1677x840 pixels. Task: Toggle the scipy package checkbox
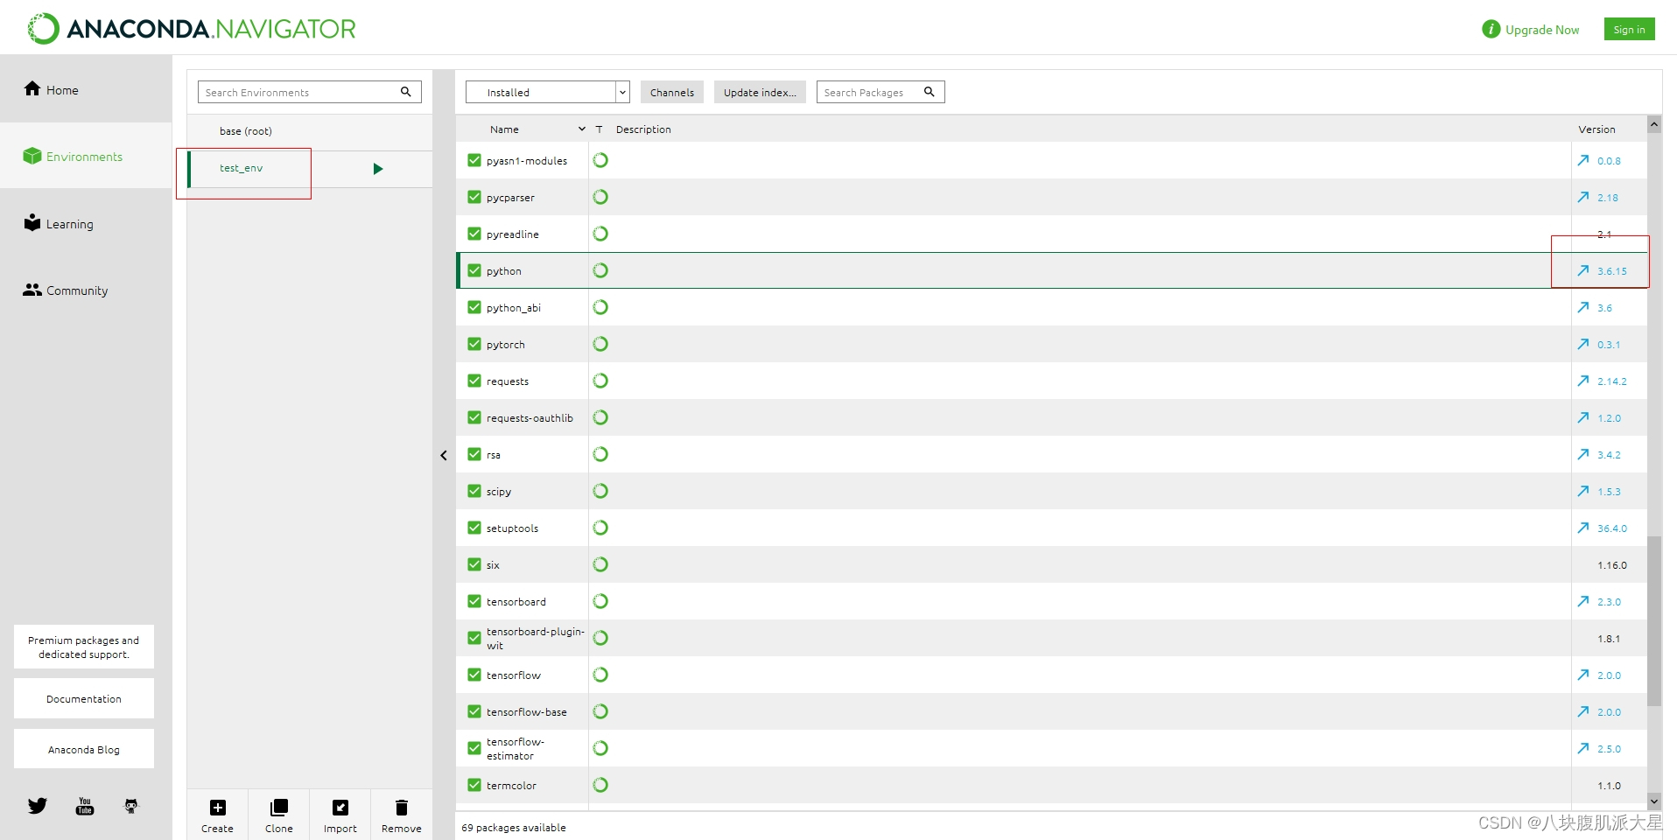474,491
